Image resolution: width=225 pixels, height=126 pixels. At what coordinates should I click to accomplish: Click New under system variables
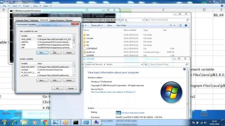pyautogui.click(x=42, y=80)
